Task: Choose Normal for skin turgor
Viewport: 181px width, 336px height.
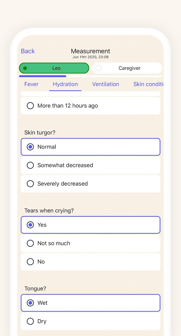Action: pos(30,147)
